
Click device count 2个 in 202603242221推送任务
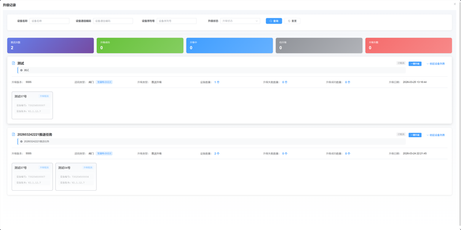[217, 153]
